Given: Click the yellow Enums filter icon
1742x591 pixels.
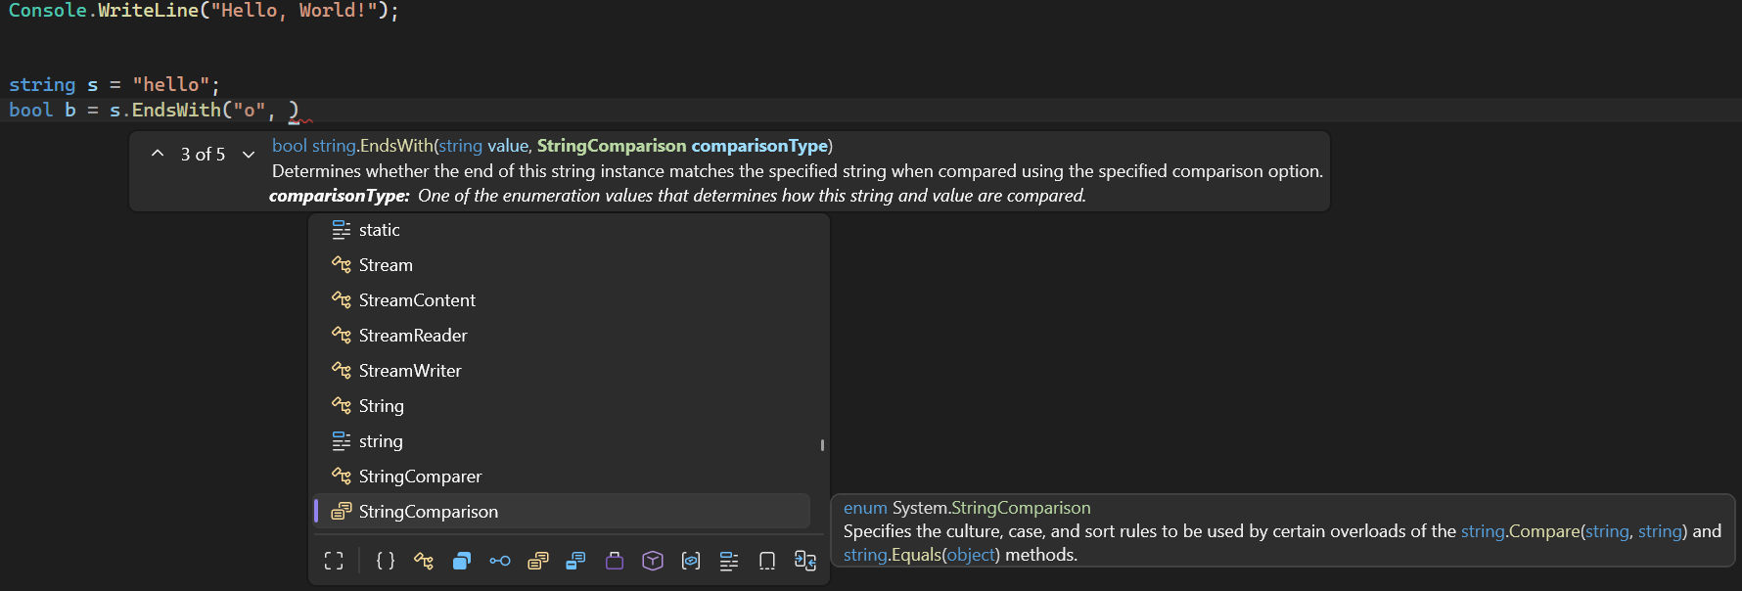Looking at the screenshot, I should click(x=537, y=561).
